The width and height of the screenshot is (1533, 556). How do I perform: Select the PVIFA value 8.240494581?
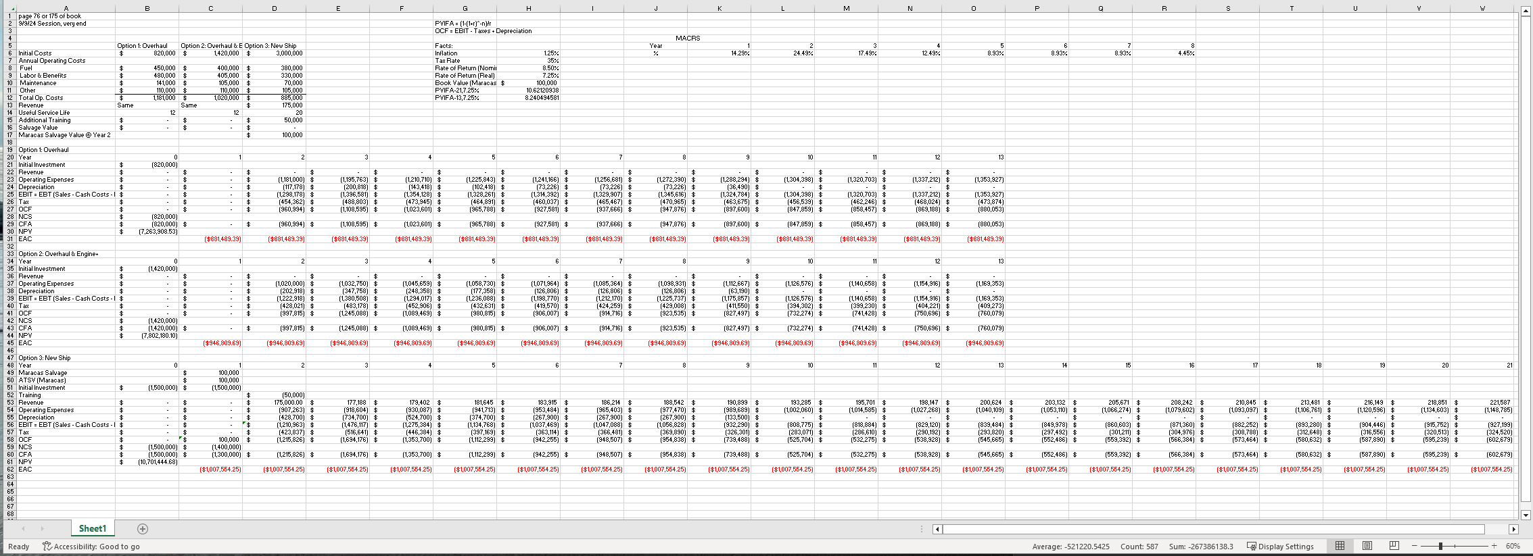[x=529, y=98]
